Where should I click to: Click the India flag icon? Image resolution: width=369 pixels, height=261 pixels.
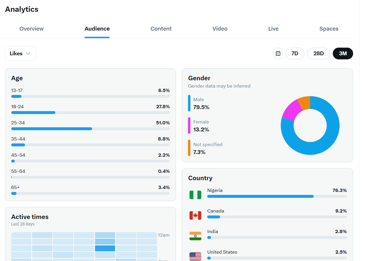point(195,236)
